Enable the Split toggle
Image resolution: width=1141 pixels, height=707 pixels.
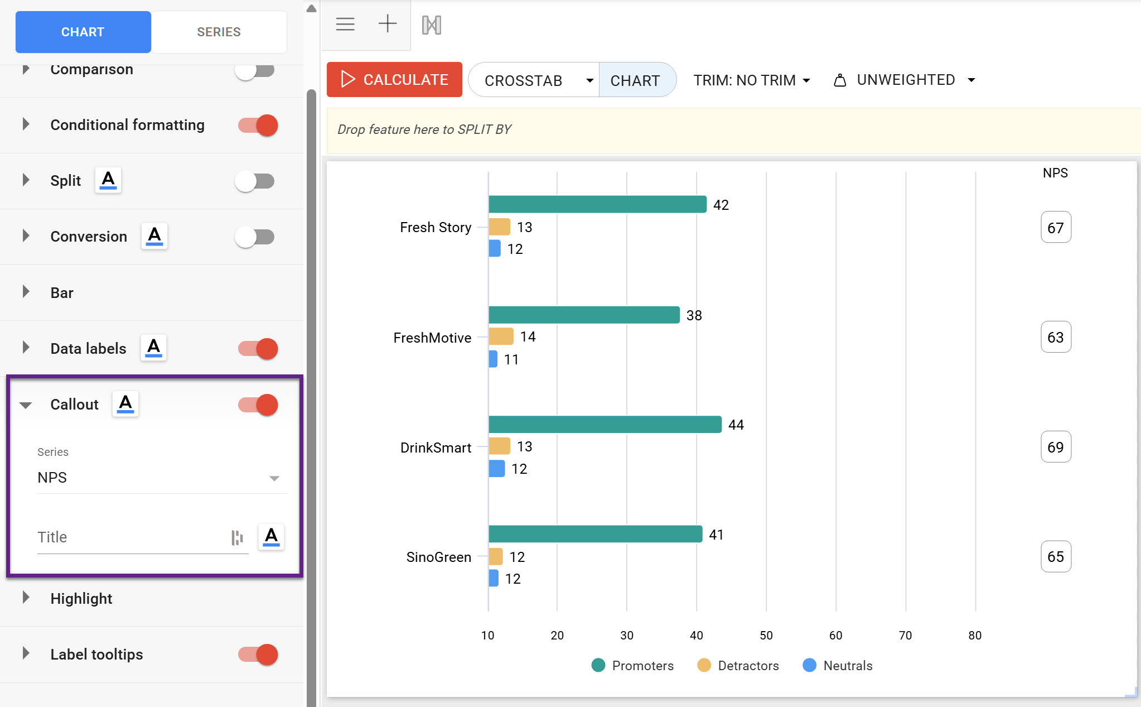coord(255,181)
